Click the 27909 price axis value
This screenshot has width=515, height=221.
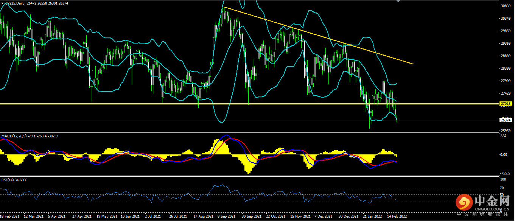[x=506, y=81]
